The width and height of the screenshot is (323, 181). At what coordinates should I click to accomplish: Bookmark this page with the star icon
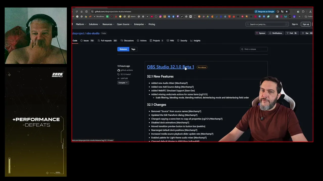pos(287,12)
